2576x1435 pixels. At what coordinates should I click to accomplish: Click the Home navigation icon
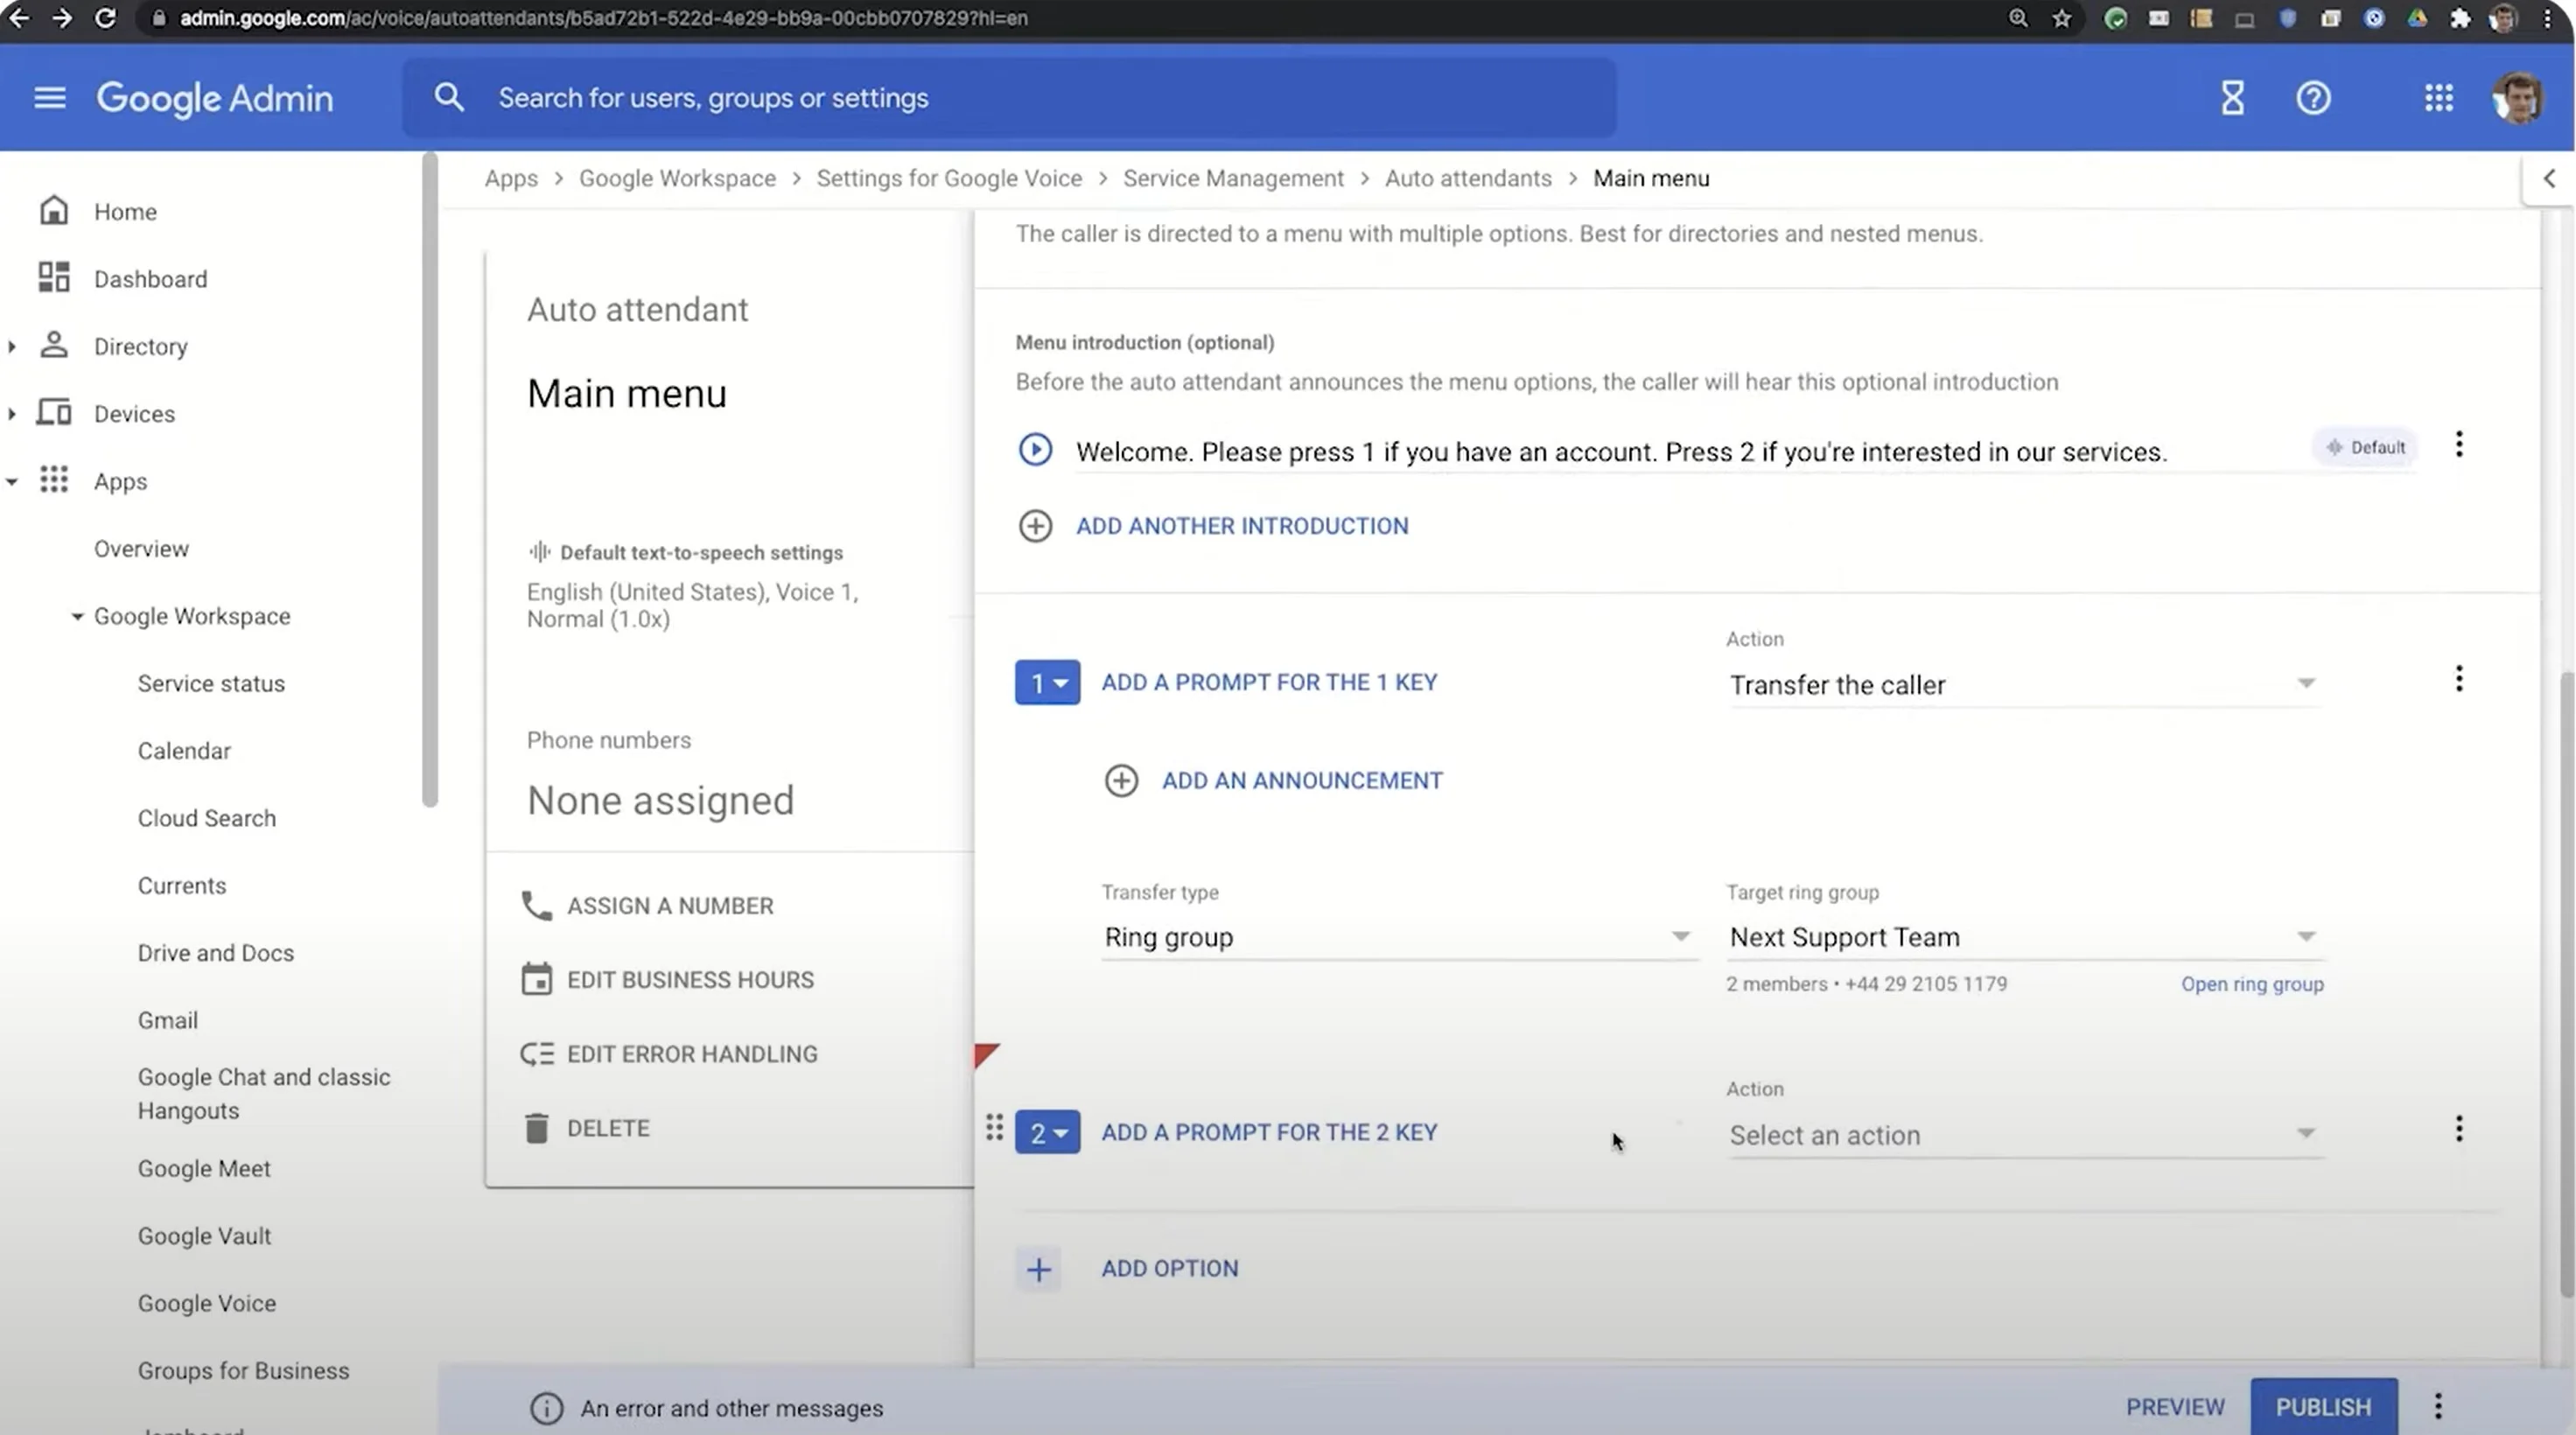52,210
